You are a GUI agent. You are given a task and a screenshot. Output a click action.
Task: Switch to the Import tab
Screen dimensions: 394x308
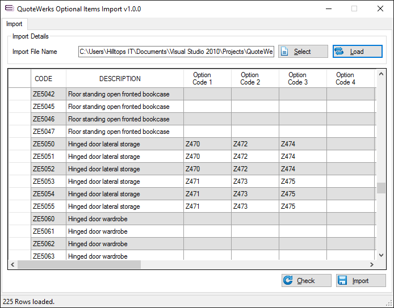(14, 24)
